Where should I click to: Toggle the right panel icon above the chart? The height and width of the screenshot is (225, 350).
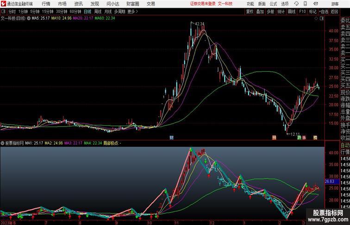[x=322, y=18]
